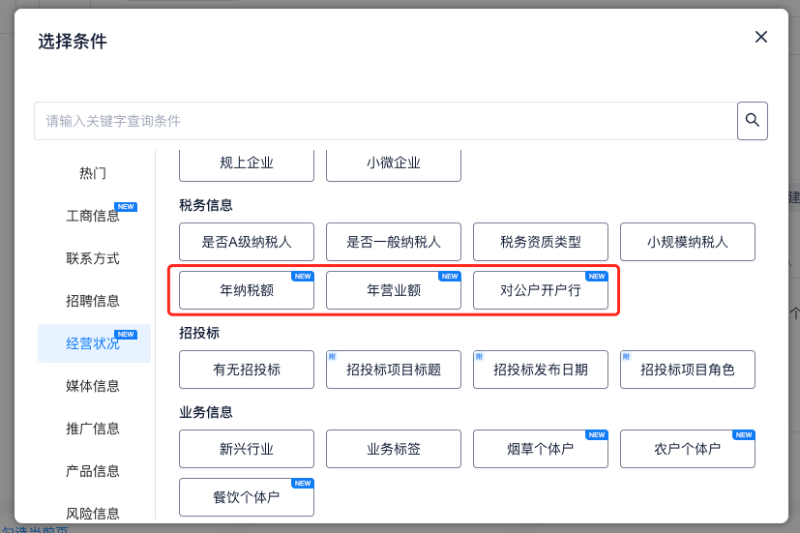Open the 媒体信息 sidebar category
This screenshot has height=533, width=800.
[93, 386]
